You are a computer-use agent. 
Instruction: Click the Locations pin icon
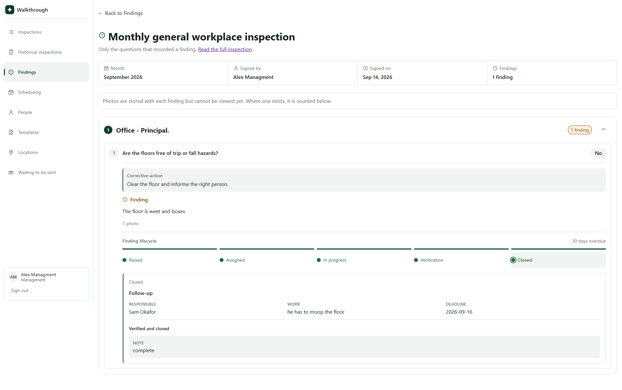point(11,152)
